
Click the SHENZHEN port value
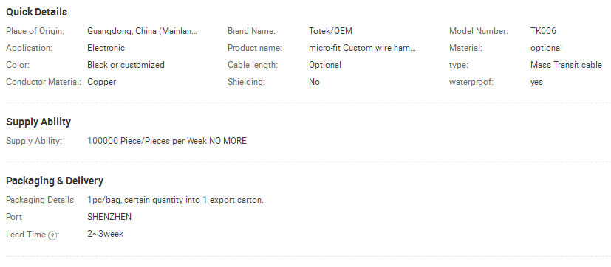click(109, 217)
